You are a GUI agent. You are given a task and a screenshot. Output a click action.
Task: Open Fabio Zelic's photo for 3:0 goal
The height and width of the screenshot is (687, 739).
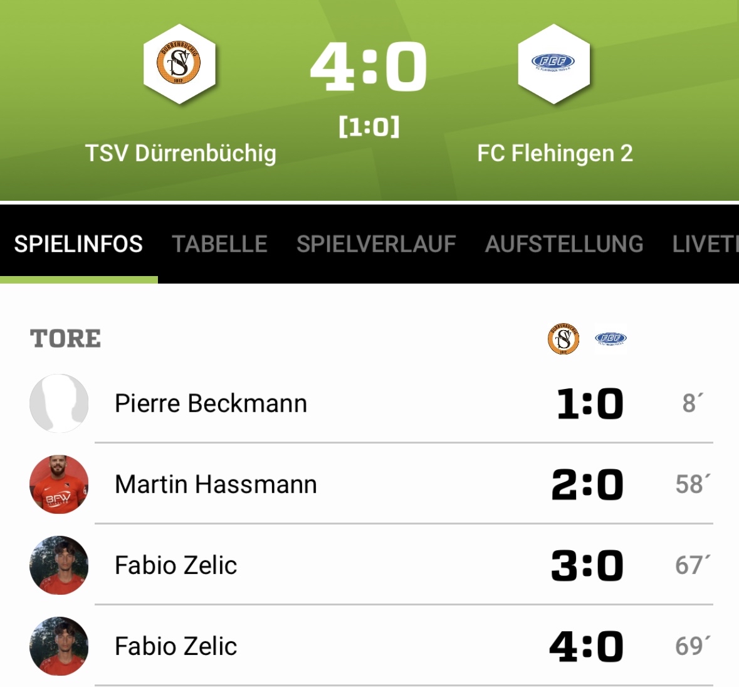click(x=59, y=565)
